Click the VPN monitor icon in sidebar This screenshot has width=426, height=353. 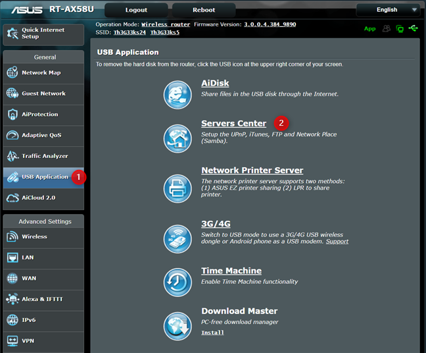pos(12,340)
